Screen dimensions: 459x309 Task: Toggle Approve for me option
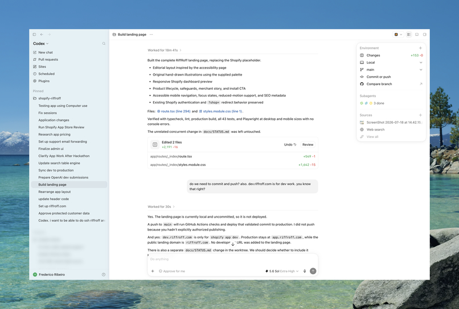[172, 271]
